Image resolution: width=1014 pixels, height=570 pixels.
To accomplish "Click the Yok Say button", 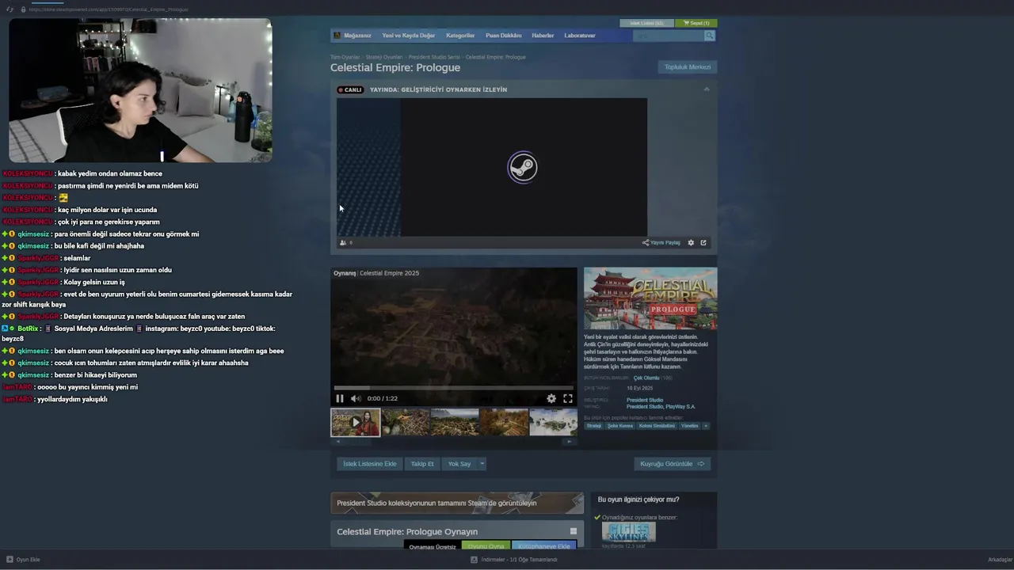I will click(459, 464).
